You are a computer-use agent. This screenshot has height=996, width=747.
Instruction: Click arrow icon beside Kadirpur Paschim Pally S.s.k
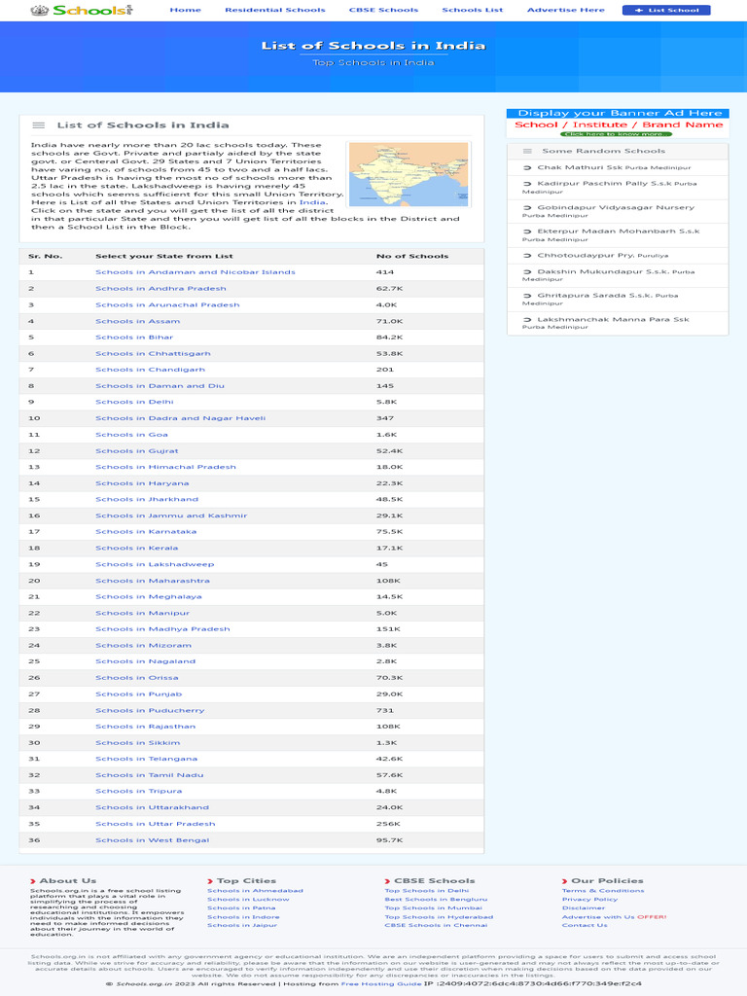tap(527, 184)
